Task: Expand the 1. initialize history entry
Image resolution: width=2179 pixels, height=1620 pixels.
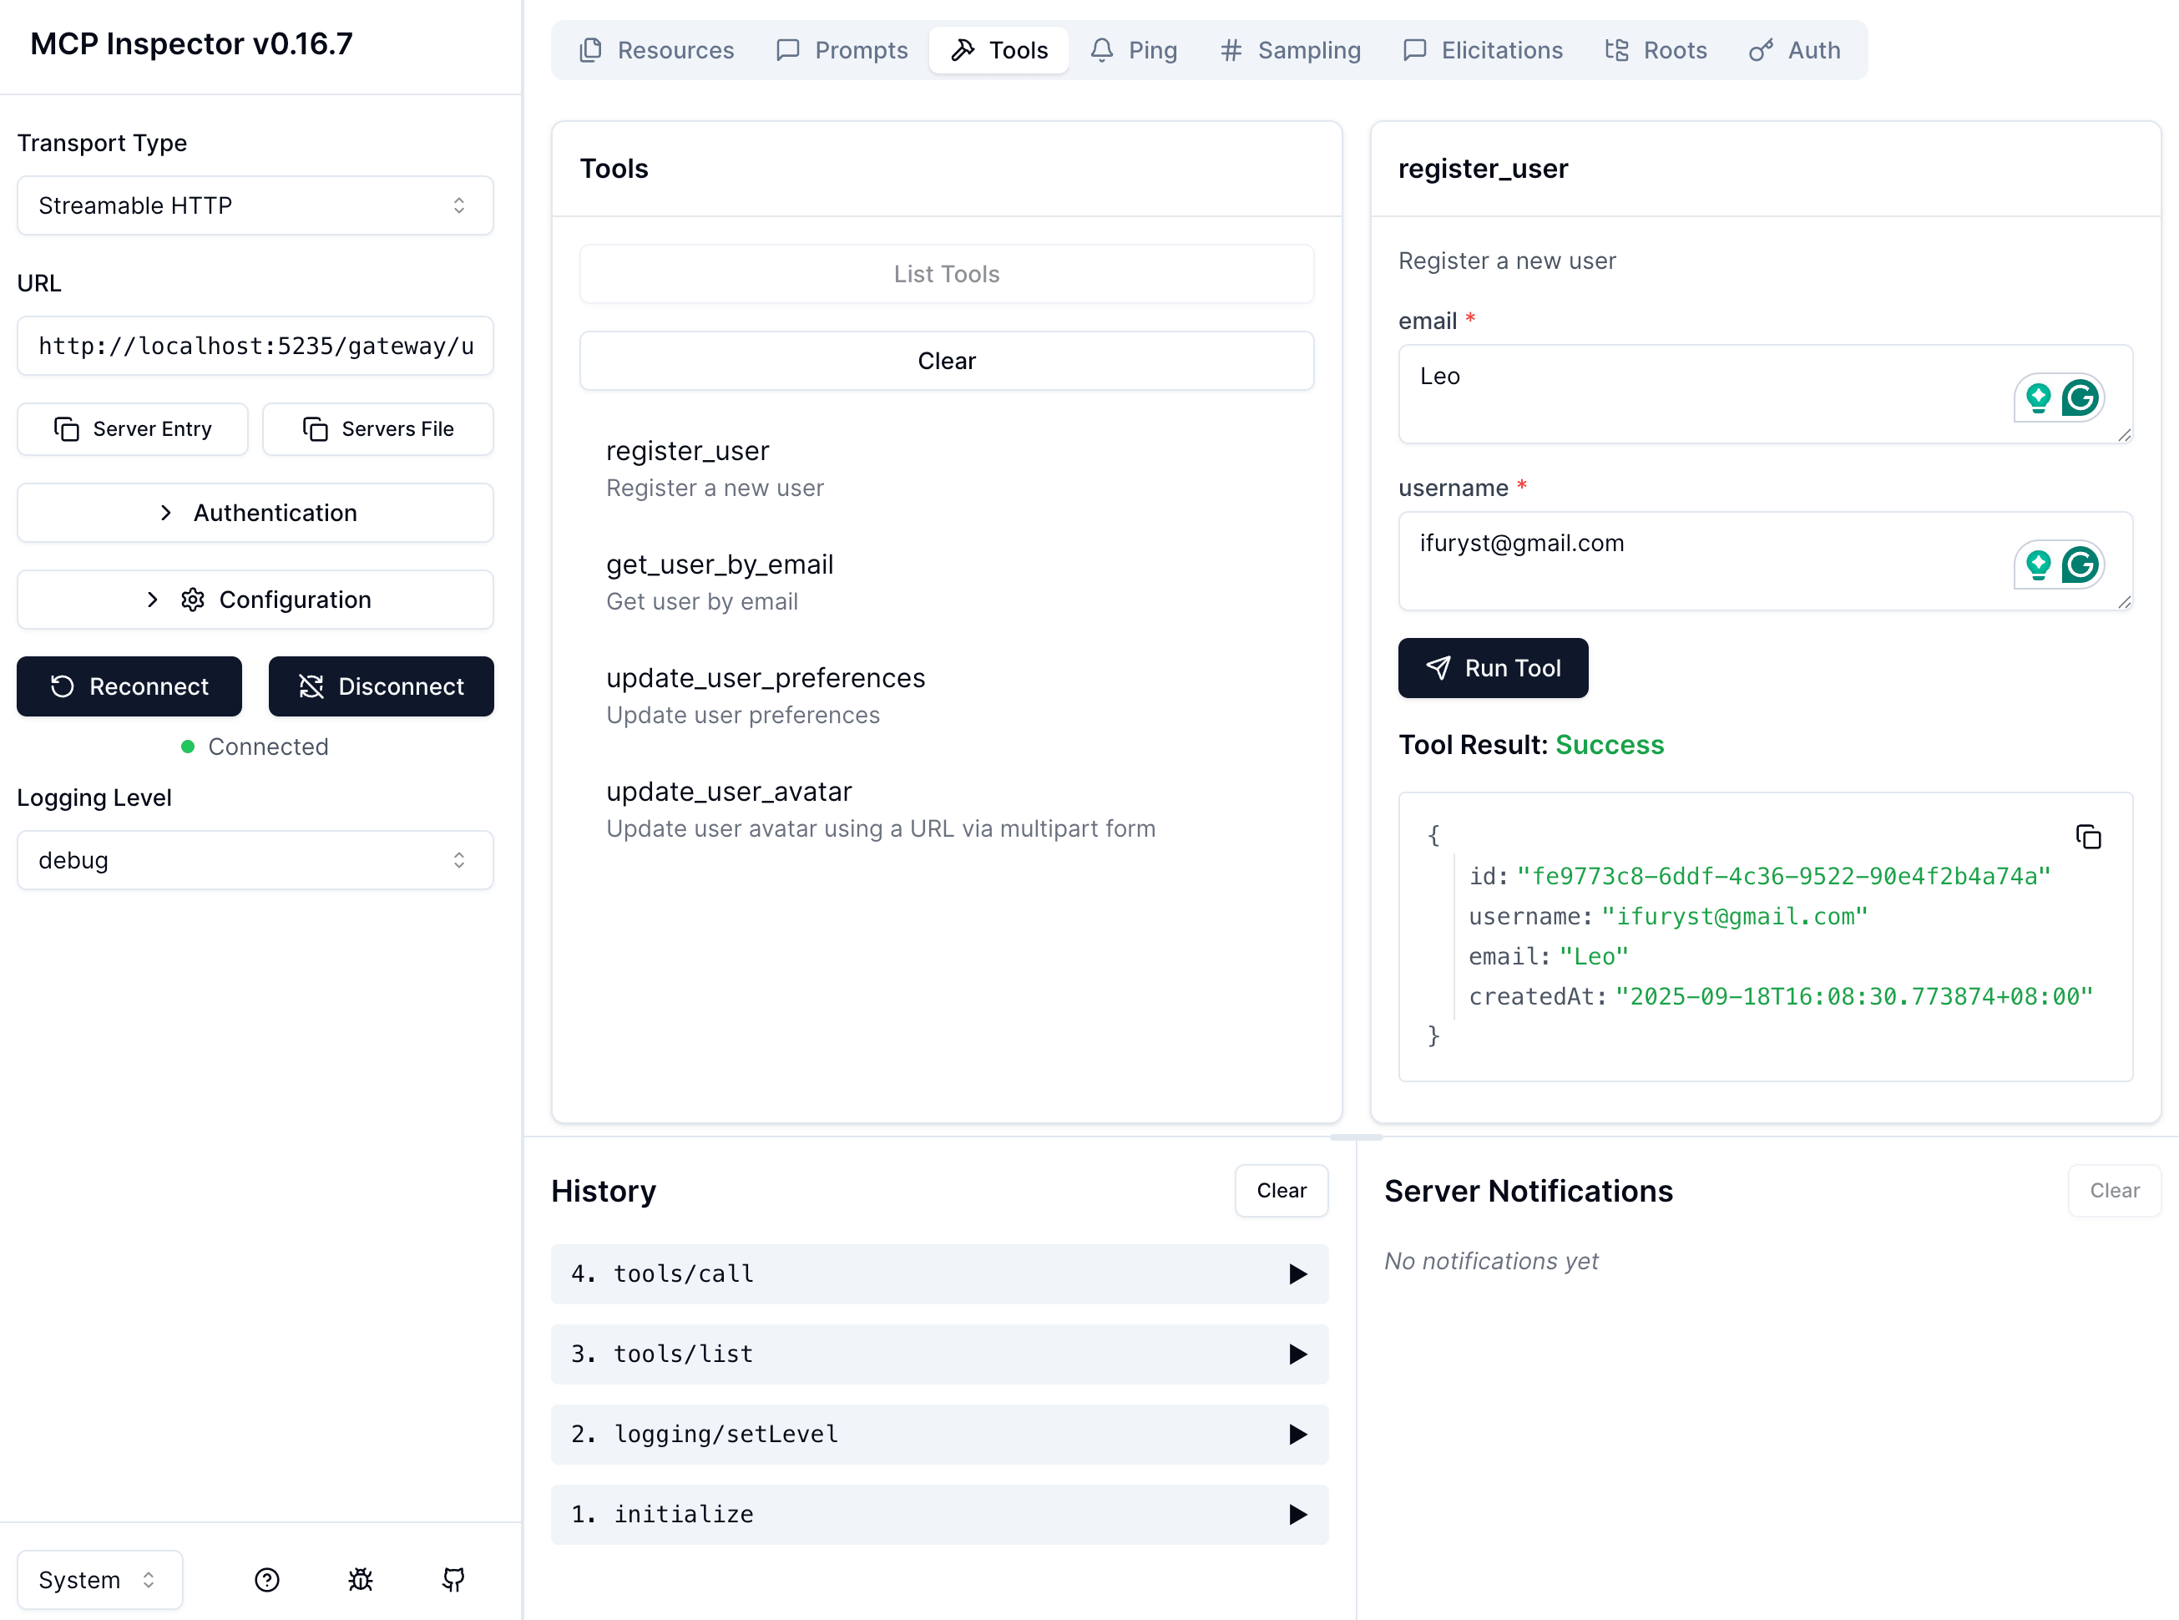Action: 938,1513
